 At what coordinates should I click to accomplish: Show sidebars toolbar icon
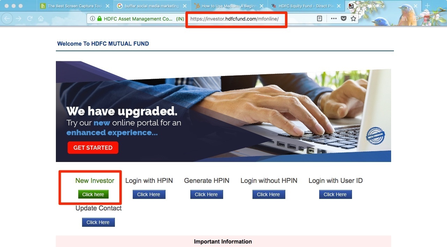coord(415,19)
